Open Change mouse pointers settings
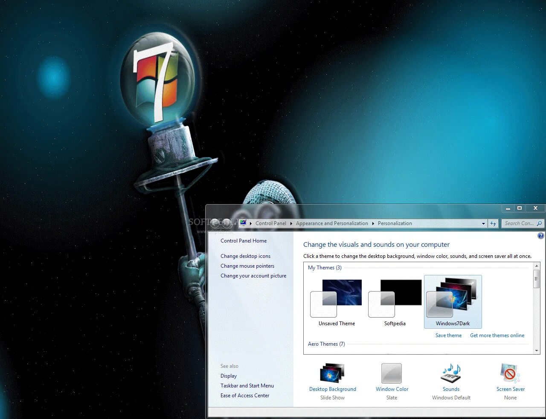 [x=247, y=266]
